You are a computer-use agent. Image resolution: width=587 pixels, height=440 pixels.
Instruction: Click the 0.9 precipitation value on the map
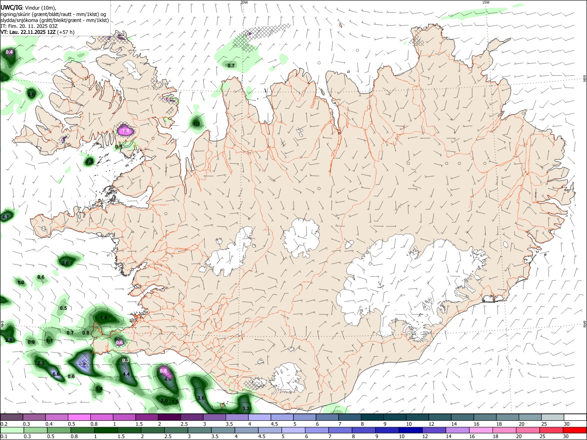(31, 342)
